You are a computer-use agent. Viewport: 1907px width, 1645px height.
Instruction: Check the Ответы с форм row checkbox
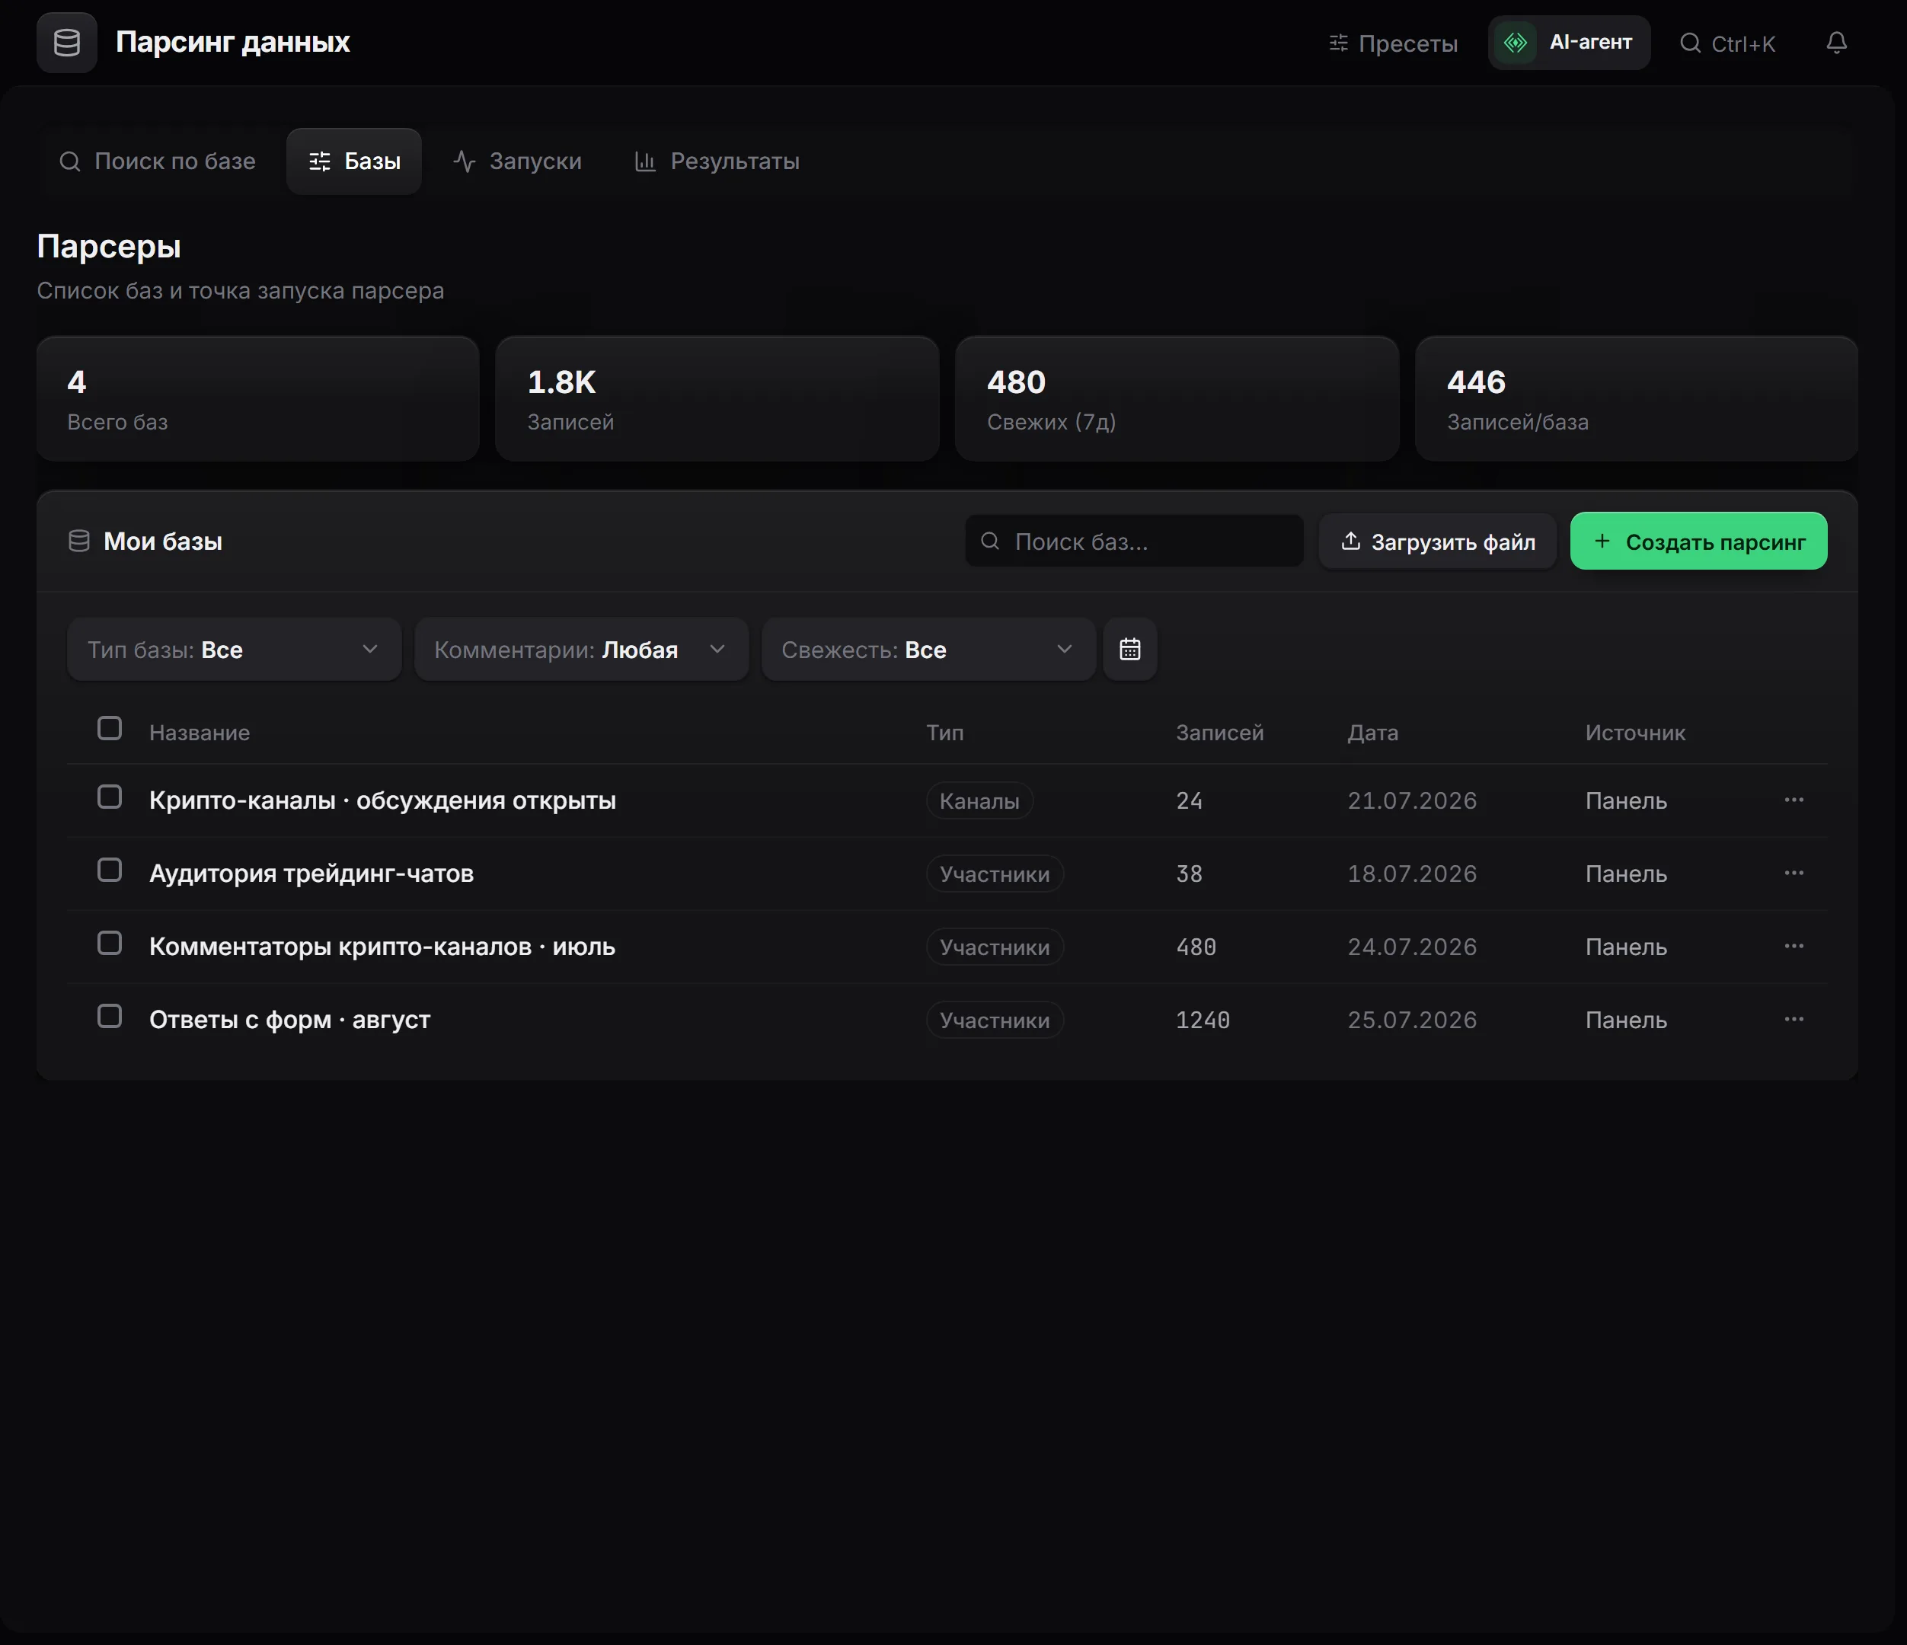coord(110,1016)
